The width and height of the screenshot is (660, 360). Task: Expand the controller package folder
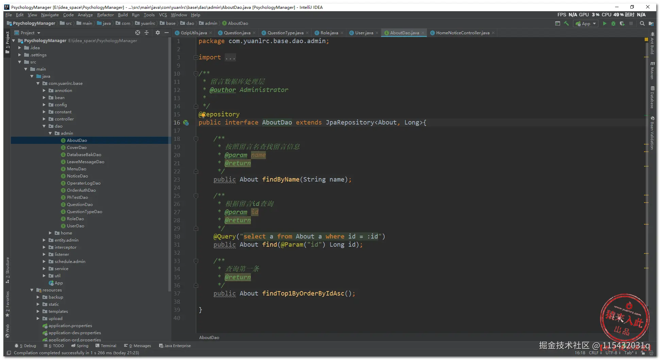tap(44, 119)
